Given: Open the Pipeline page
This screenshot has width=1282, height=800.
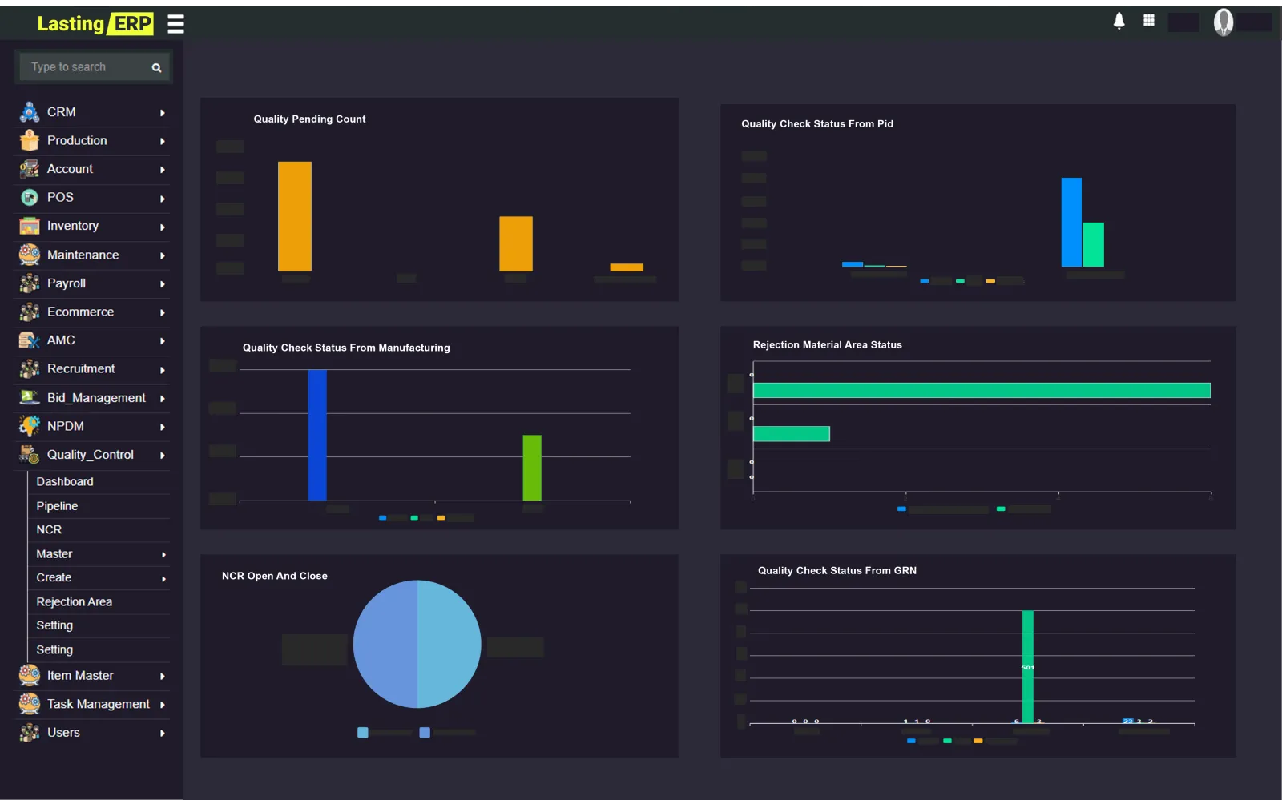Looking at the screenshot, I should pos(57,506).
